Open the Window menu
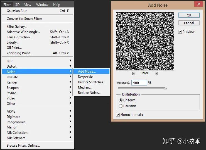 42,5
